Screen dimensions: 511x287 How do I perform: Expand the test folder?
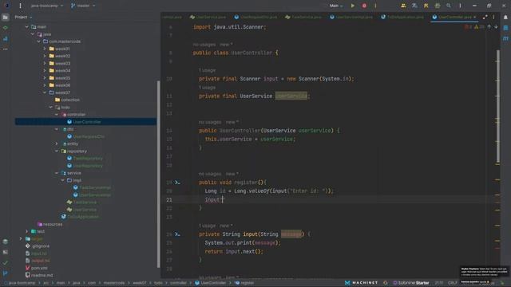coord(26,231)
